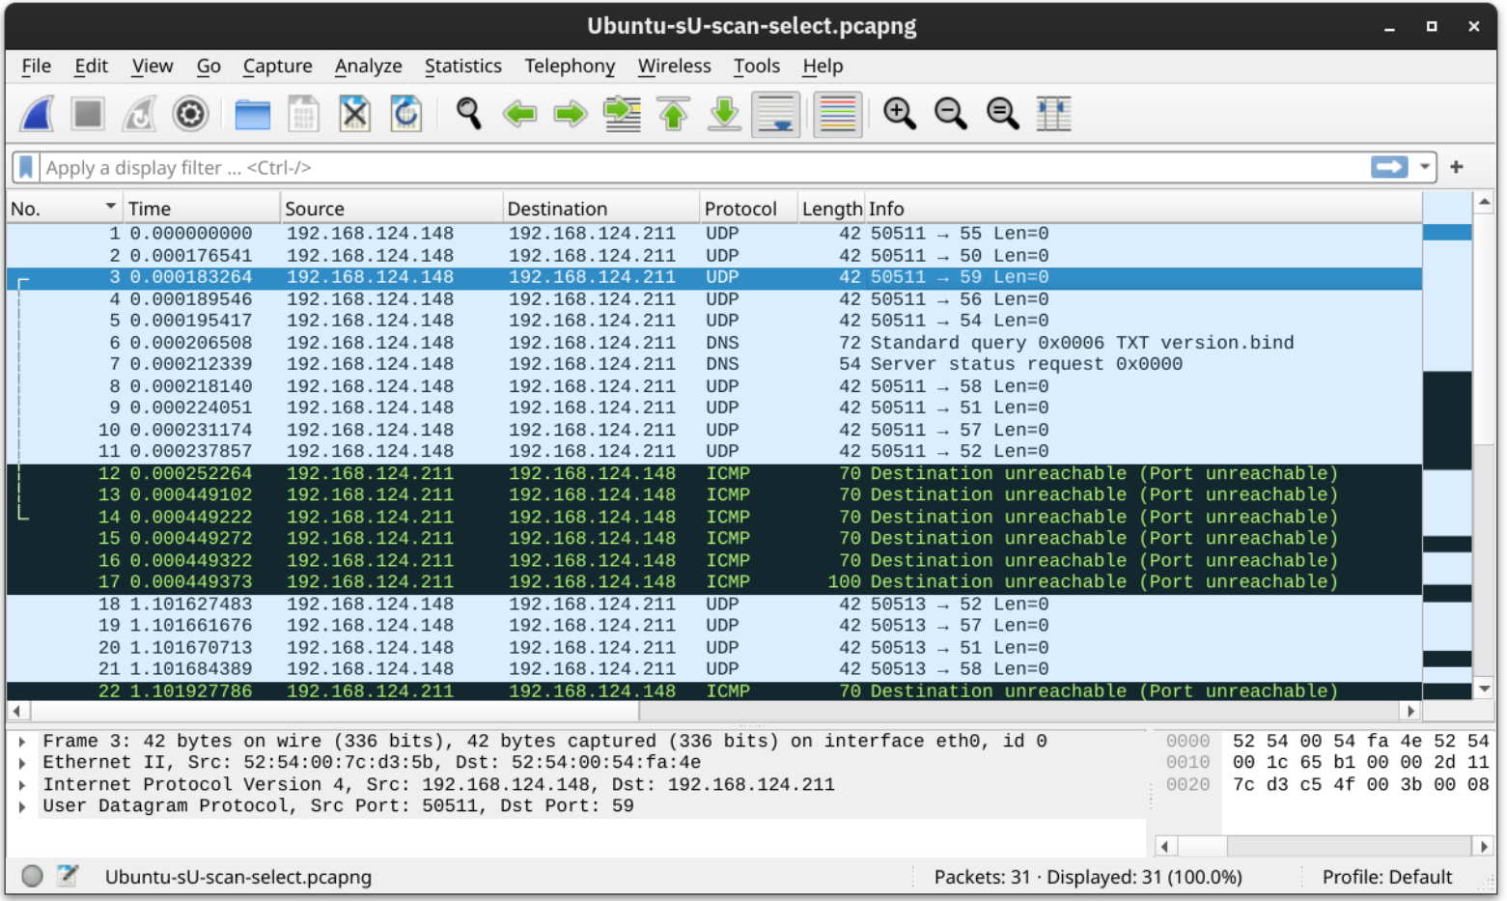Screen dimensions: 1507x901
Task: Open the display filter bookmark menu
Action: point(26,167)
